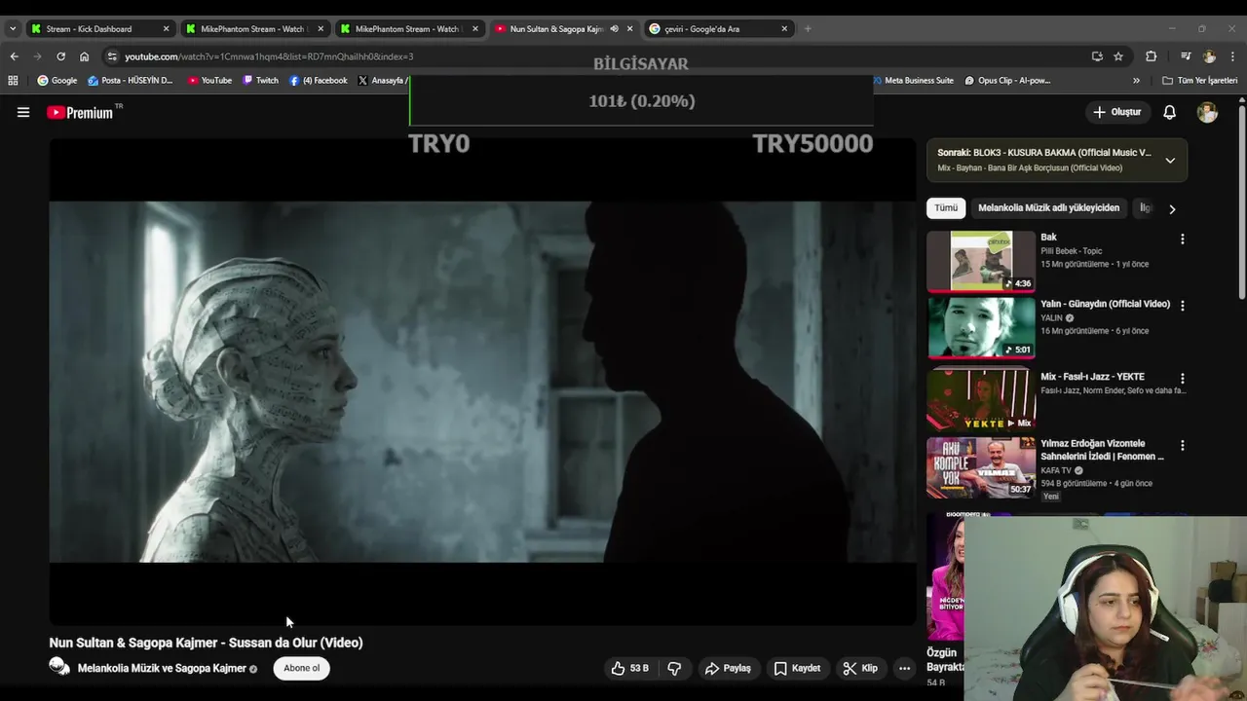Like the video with 53 B likes

click(629, 668)
